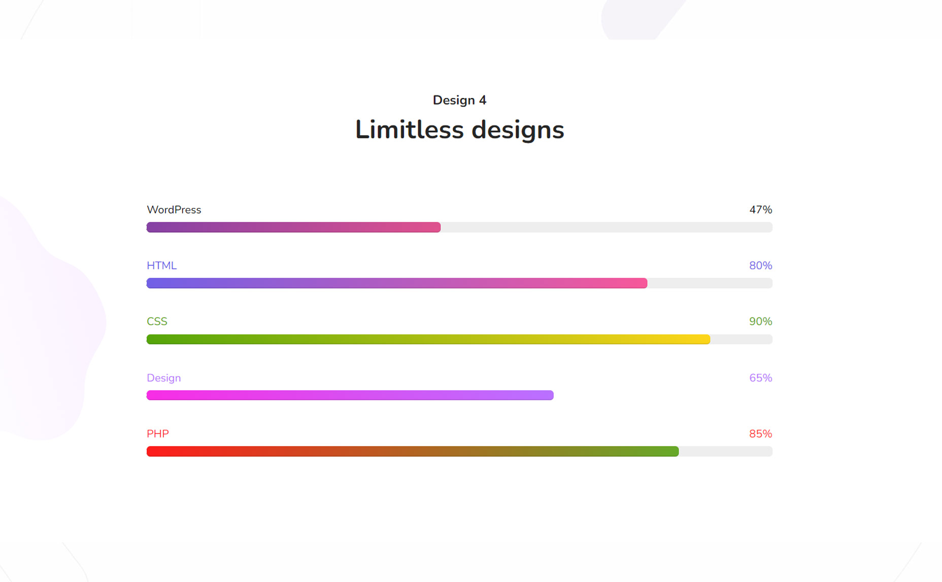Image resolution: width=942 pixels, height=582 pixels.
Task: Click the red-green PHP progress bar
Action: (413, 451)
